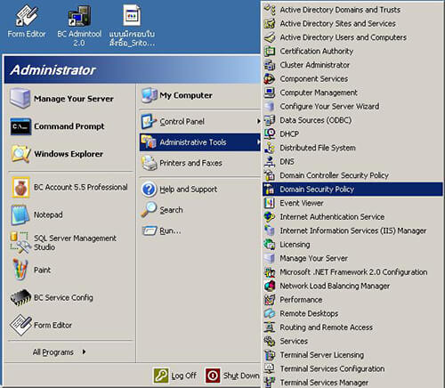Click the Performance monitor icon
This screenshot has width=445, height=388.
click(270, 299)
